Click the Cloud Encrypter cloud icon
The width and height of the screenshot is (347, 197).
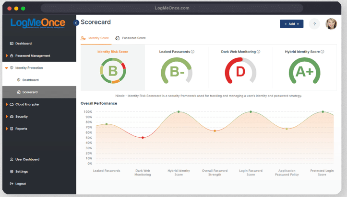tap(12, 104)
